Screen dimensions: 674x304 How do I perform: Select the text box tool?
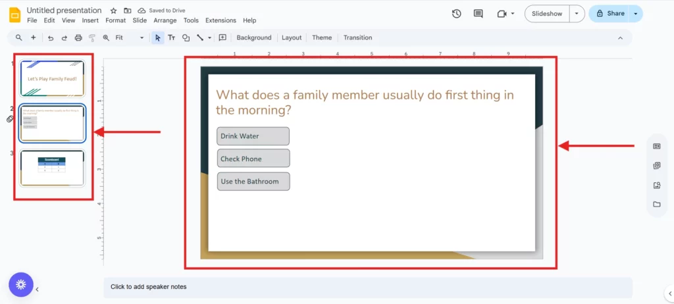[x=172, y=38]
